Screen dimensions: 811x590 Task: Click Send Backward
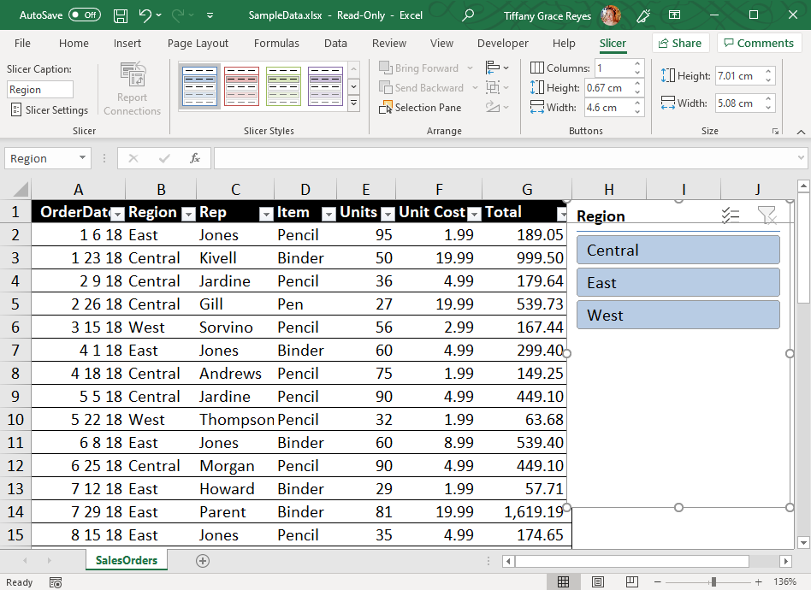(422, 88)
